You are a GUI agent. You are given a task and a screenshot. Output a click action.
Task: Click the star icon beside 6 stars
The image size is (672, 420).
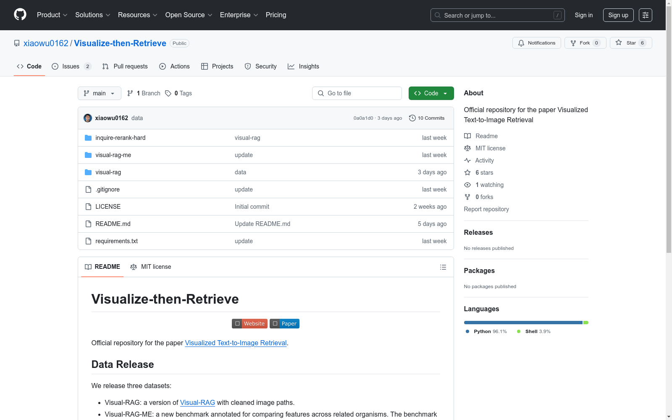pyautogui.click(x=467, y=173)
